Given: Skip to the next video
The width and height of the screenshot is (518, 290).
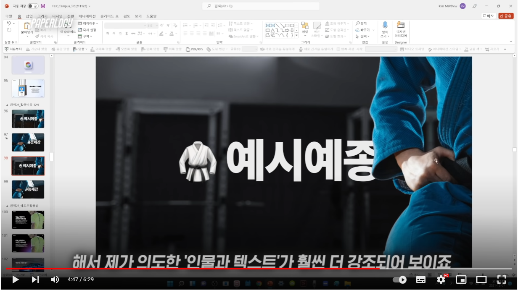Looking at the screenshot, I should [x=35, y=280].
